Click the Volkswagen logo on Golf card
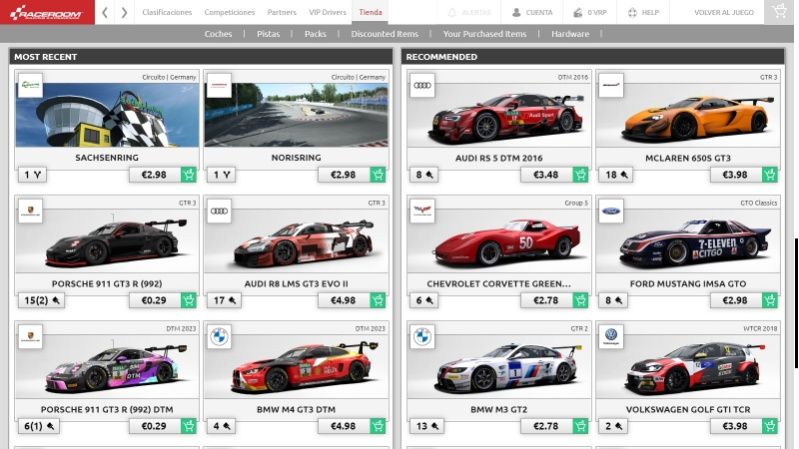The width and height of the screenshot is (799, 449). [x=611, y=336]
